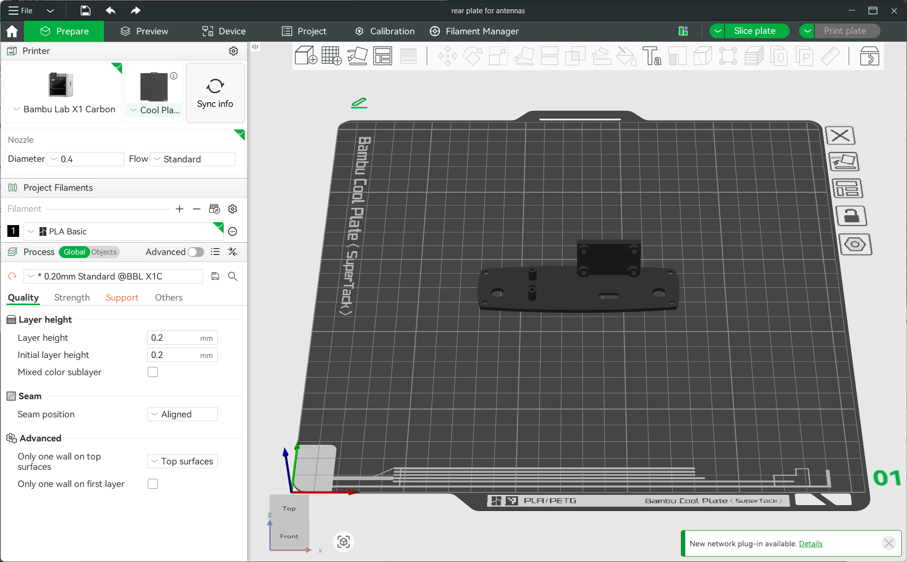The width and height of the screenshot is (907, 562).
Task: Reset the camera view icon
Action: coord(343,541)
